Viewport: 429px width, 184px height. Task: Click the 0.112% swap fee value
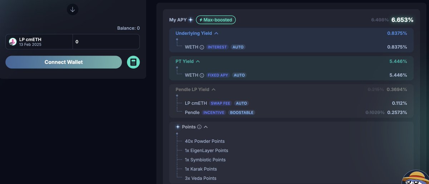tap(399, 103)
